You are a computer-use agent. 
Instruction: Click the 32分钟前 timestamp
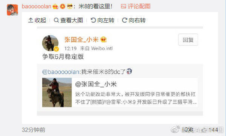point(34,130)
